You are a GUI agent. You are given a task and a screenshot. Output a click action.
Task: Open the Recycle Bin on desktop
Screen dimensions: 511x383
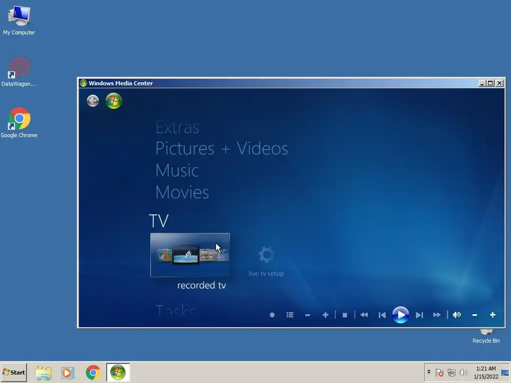[x=486, y=337]
